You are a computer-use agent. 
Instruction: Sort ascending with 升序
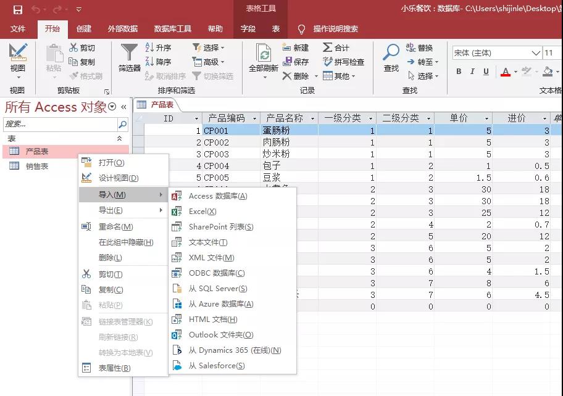[x=158, y=47]
